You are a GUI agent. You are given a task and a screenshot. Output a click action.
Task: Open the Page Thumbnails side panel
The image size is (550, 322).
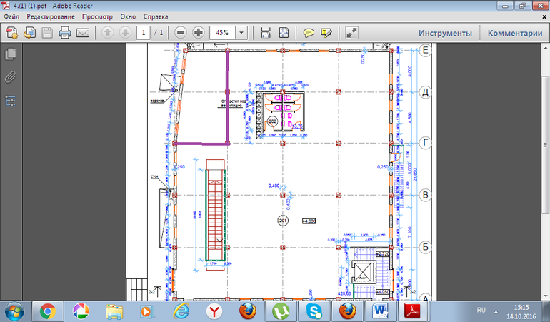(x=11, y=54)
